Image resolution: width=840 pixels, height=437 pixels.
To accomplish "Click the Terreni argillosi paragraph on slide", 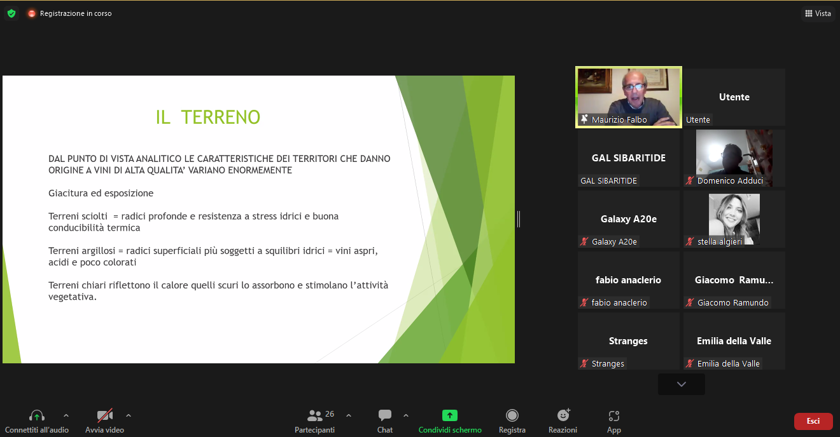I will point(213,257).
